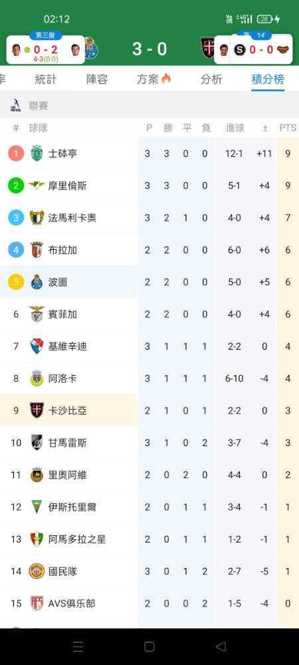Image resolution: width=299 pixels, height=665 pixels.
Task: Tap the AVS俱乐部 team crest
Action: 37,603
